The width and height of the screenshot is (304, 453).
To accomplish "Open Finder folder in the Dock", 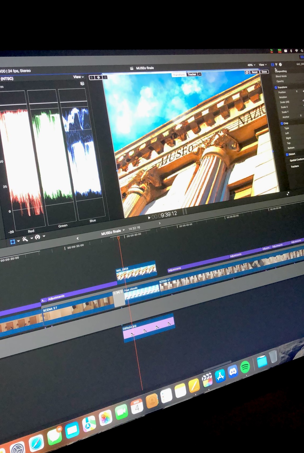I will pos(262,361).
